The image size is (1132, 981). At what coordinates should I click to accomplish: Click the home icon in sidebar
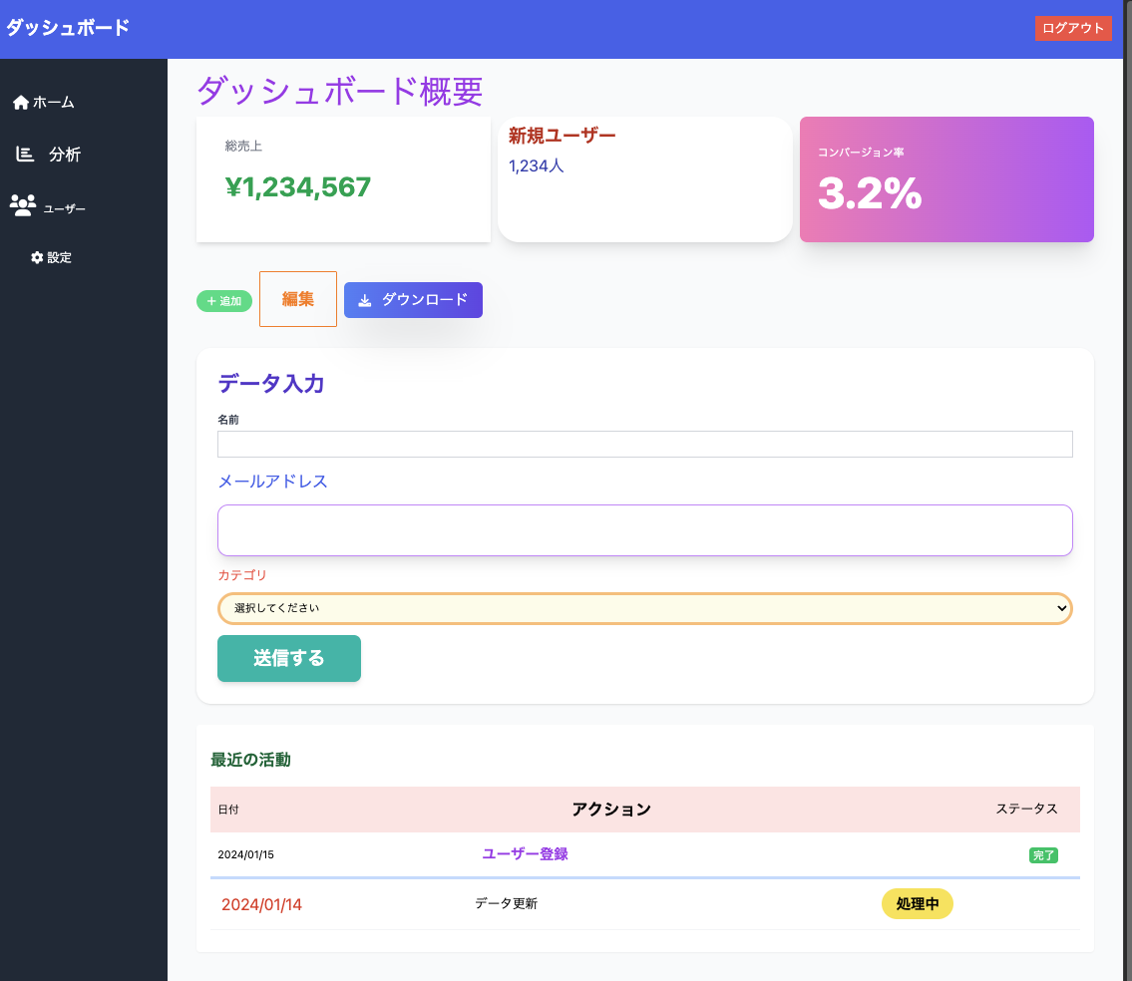21,103
